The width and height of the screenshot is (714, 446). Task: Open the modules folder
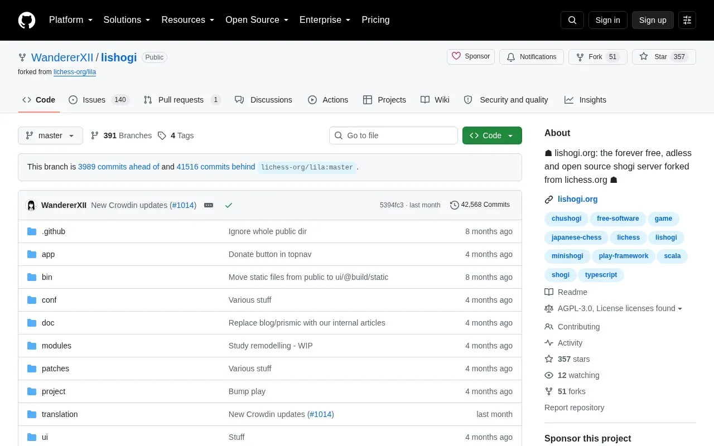tap(56, 346)
